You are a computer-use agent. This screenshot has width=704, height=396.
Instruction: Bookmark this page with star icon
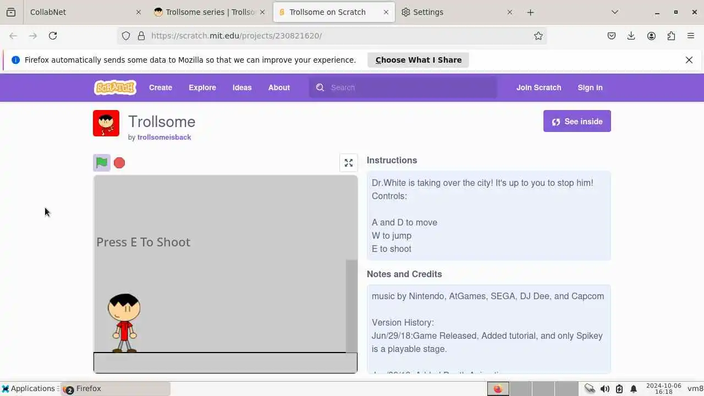(x=538, y=36)
